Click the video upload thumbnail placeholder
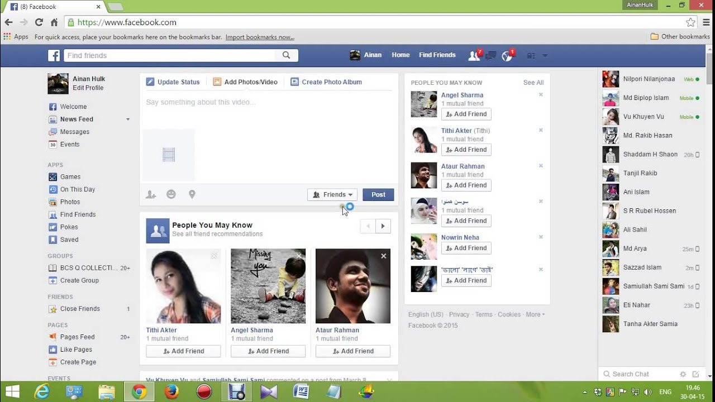This screenshot has width=715, height=402. point(169,155)
